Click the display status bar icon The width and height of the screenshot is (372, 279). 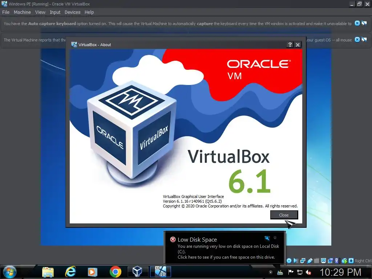click(x=323, y=261)
